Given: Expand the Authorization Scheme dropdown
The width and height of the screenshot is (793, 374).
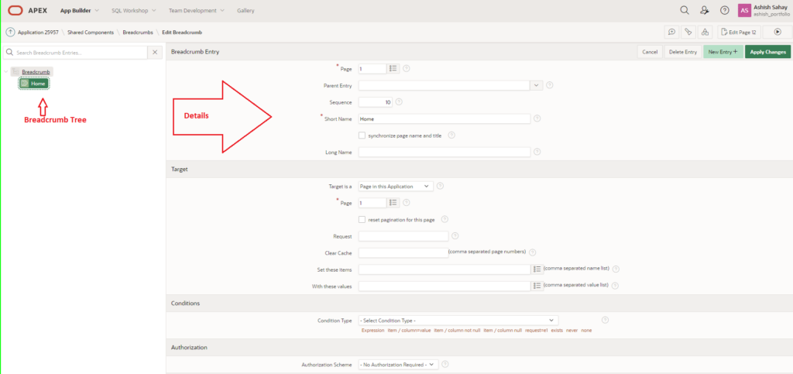Looking at the screenshot, I should [398, 364].
